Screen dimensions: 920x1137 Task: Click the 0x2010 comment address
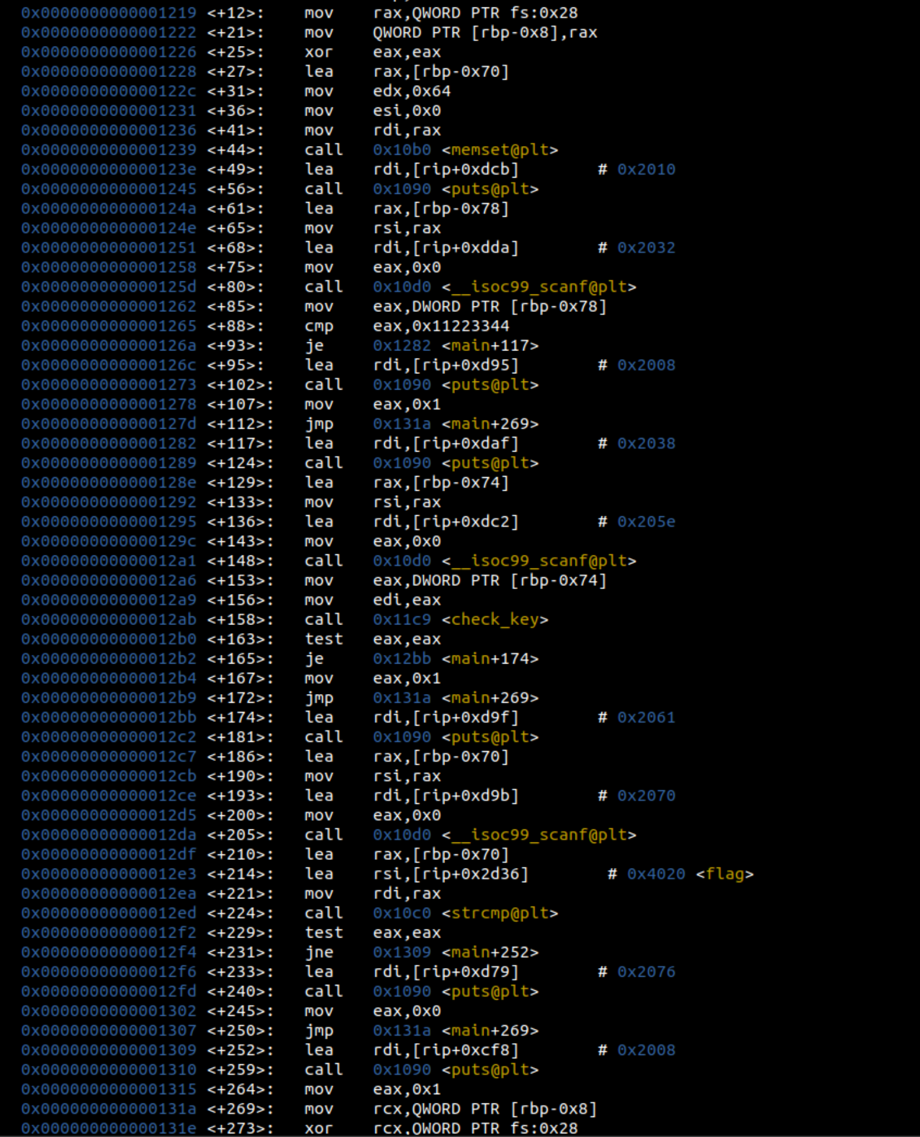coord(646,169)
